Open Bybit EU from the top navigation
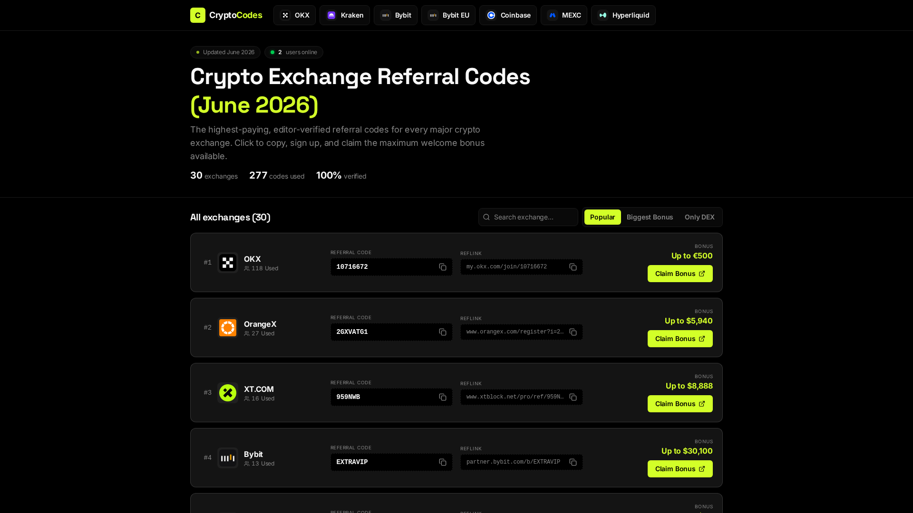913x513 pixels. click(x=448, y=15)
